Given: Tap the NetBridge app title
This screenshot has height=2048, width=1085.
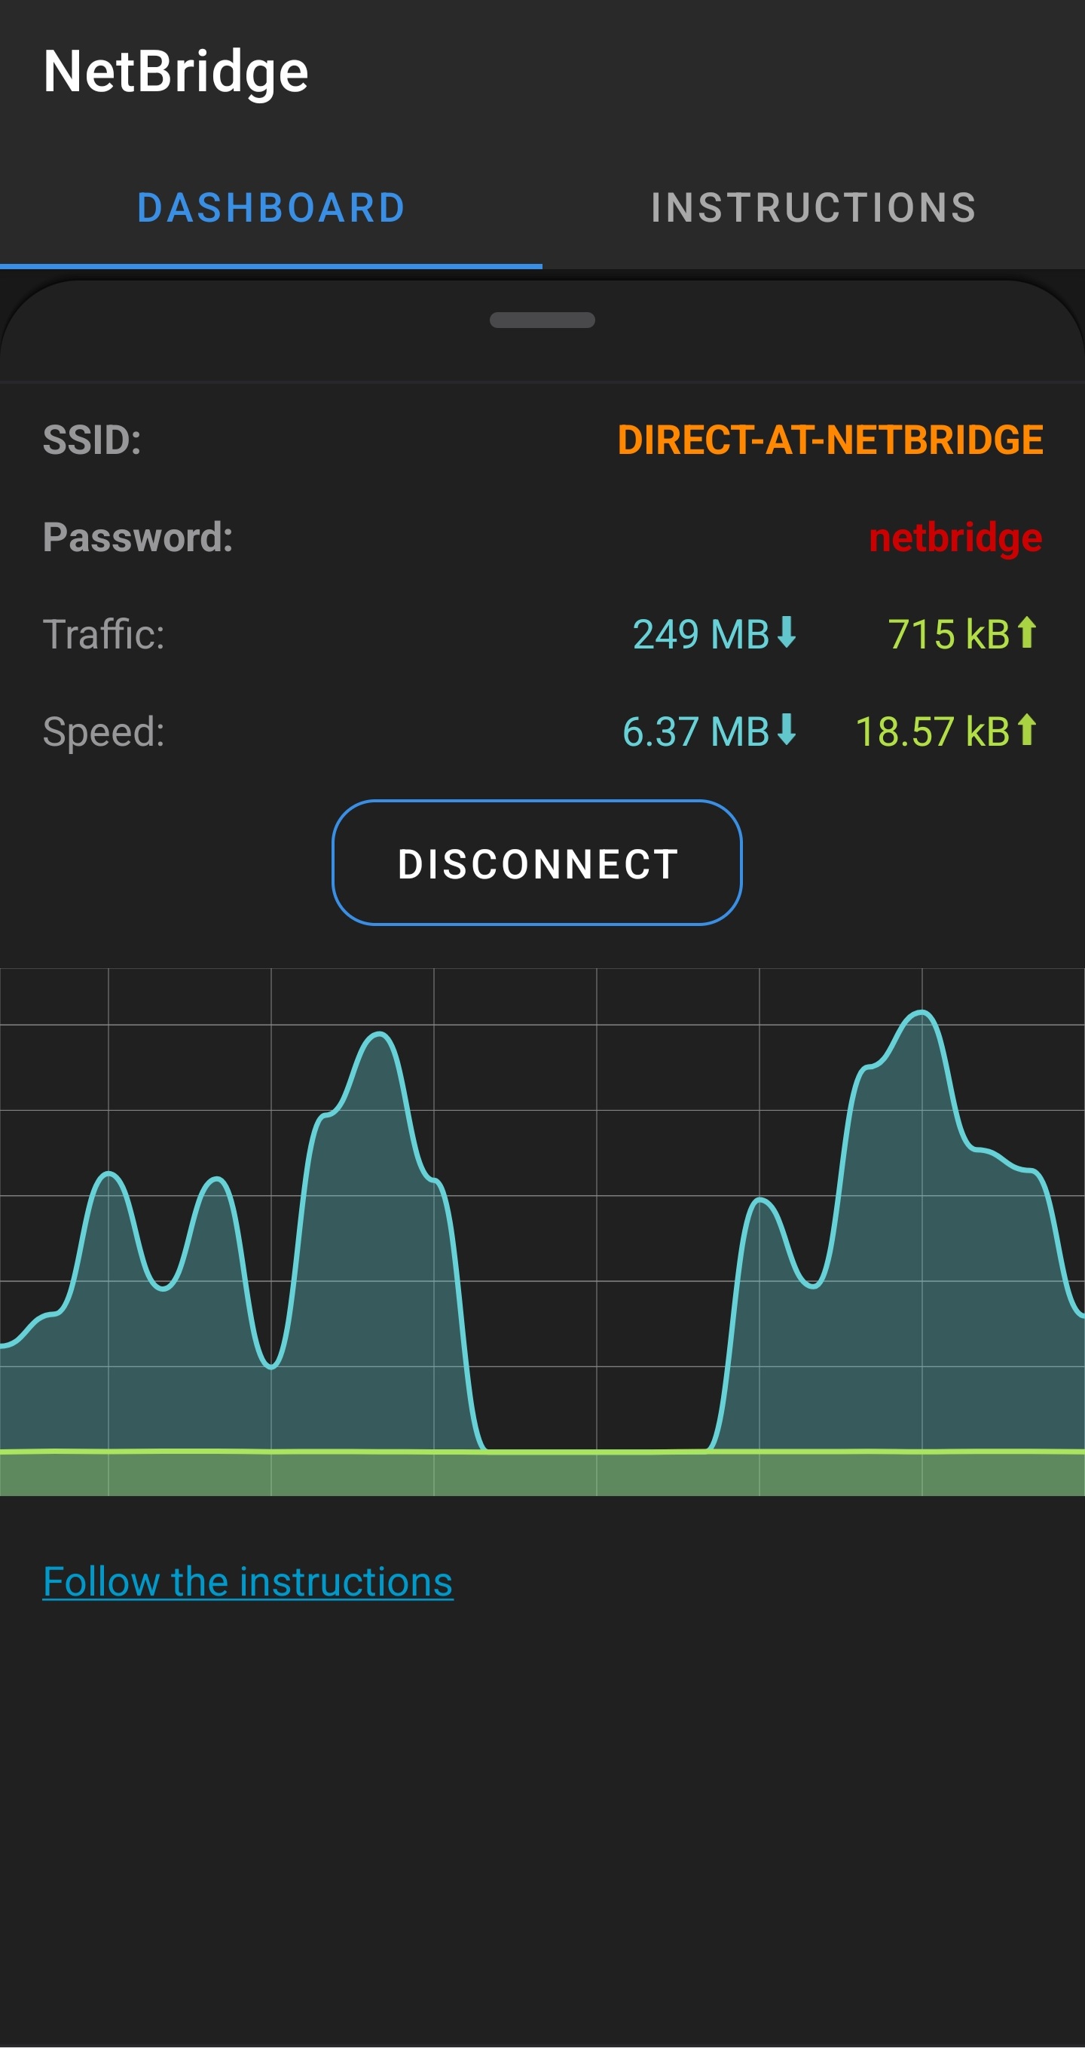Looking at the screenshot, I should tap(176, 72).
